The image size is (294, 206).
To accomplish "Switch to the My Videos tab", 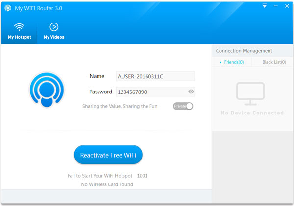I will point(54,31).
